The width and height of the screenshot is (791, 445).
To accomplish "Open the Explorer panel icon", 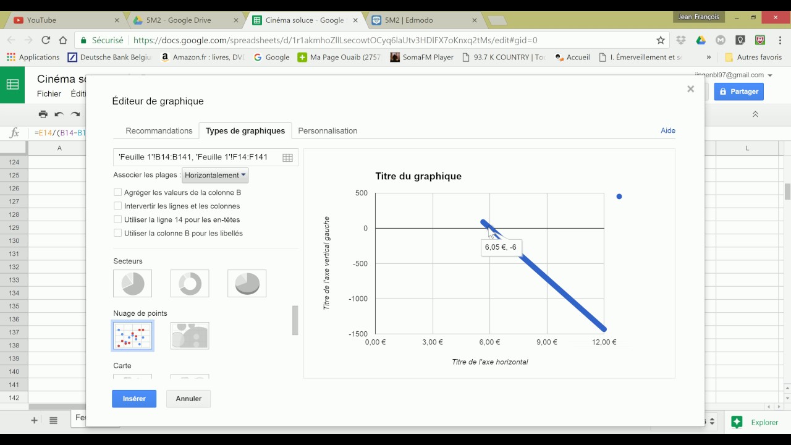I will [x=737, y=422].
